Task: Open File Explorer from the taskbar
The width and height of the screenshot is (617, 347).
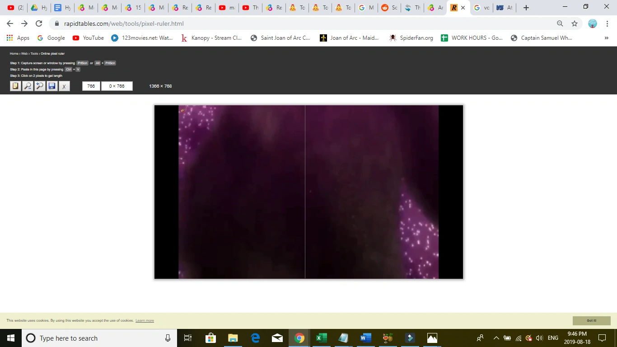Action: [233, 338]
